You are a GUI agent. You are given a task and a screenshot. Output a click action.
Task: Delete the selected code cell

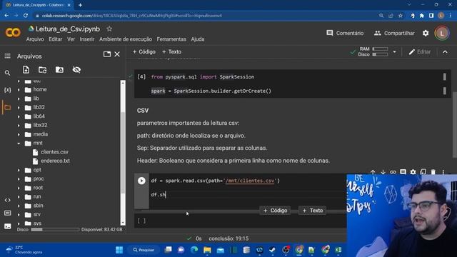433,172
